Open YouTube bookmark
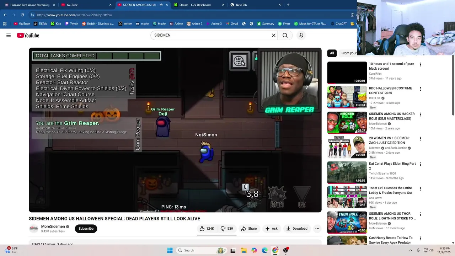455x256 pixels. pos(22,24)
